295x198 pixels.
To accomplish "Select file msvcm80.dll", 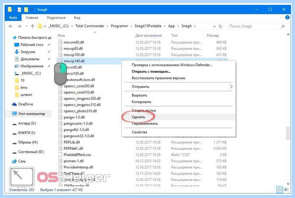I will click(74, 42).
